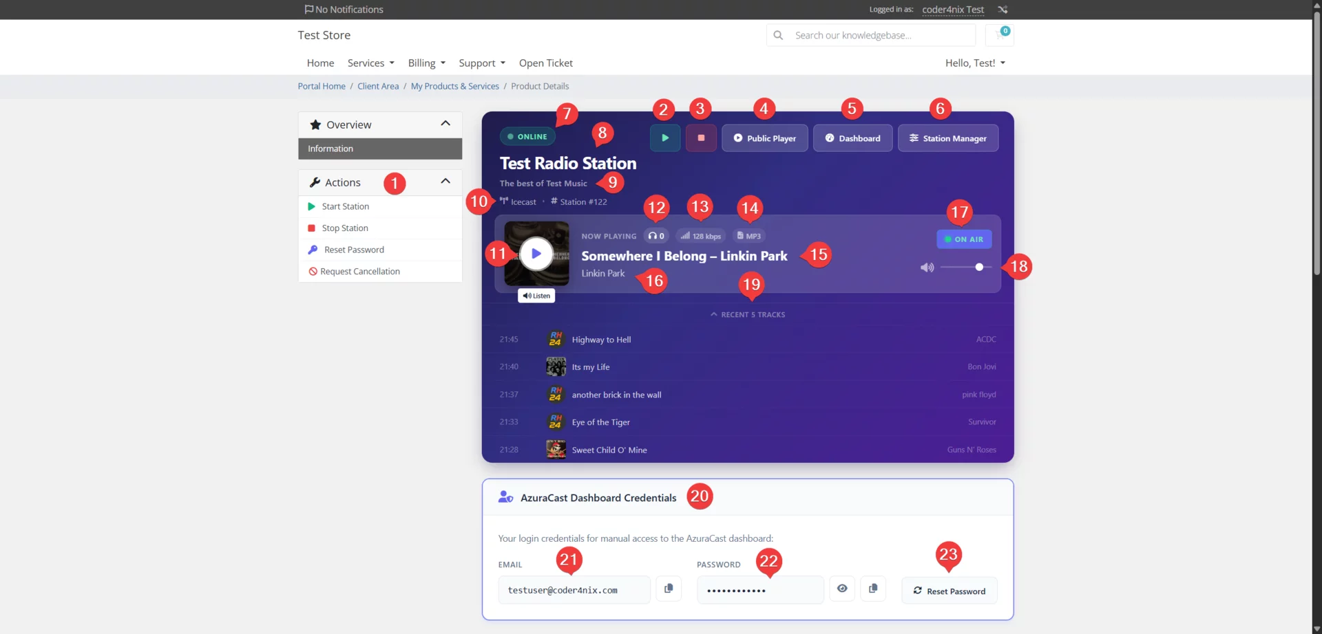Open the Support menu
Image resolution: width=1322 pixels, height=634 pixels.
tap(481, 63)
